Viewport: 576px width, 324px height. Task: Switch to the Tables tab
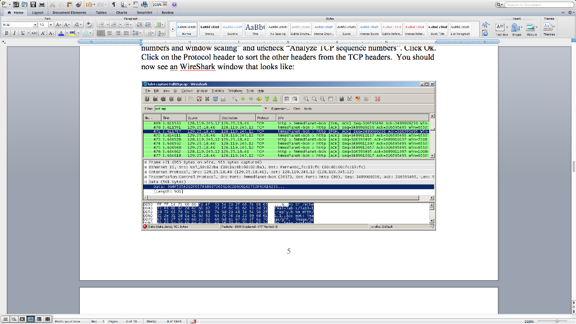click(x=101, y=12)
